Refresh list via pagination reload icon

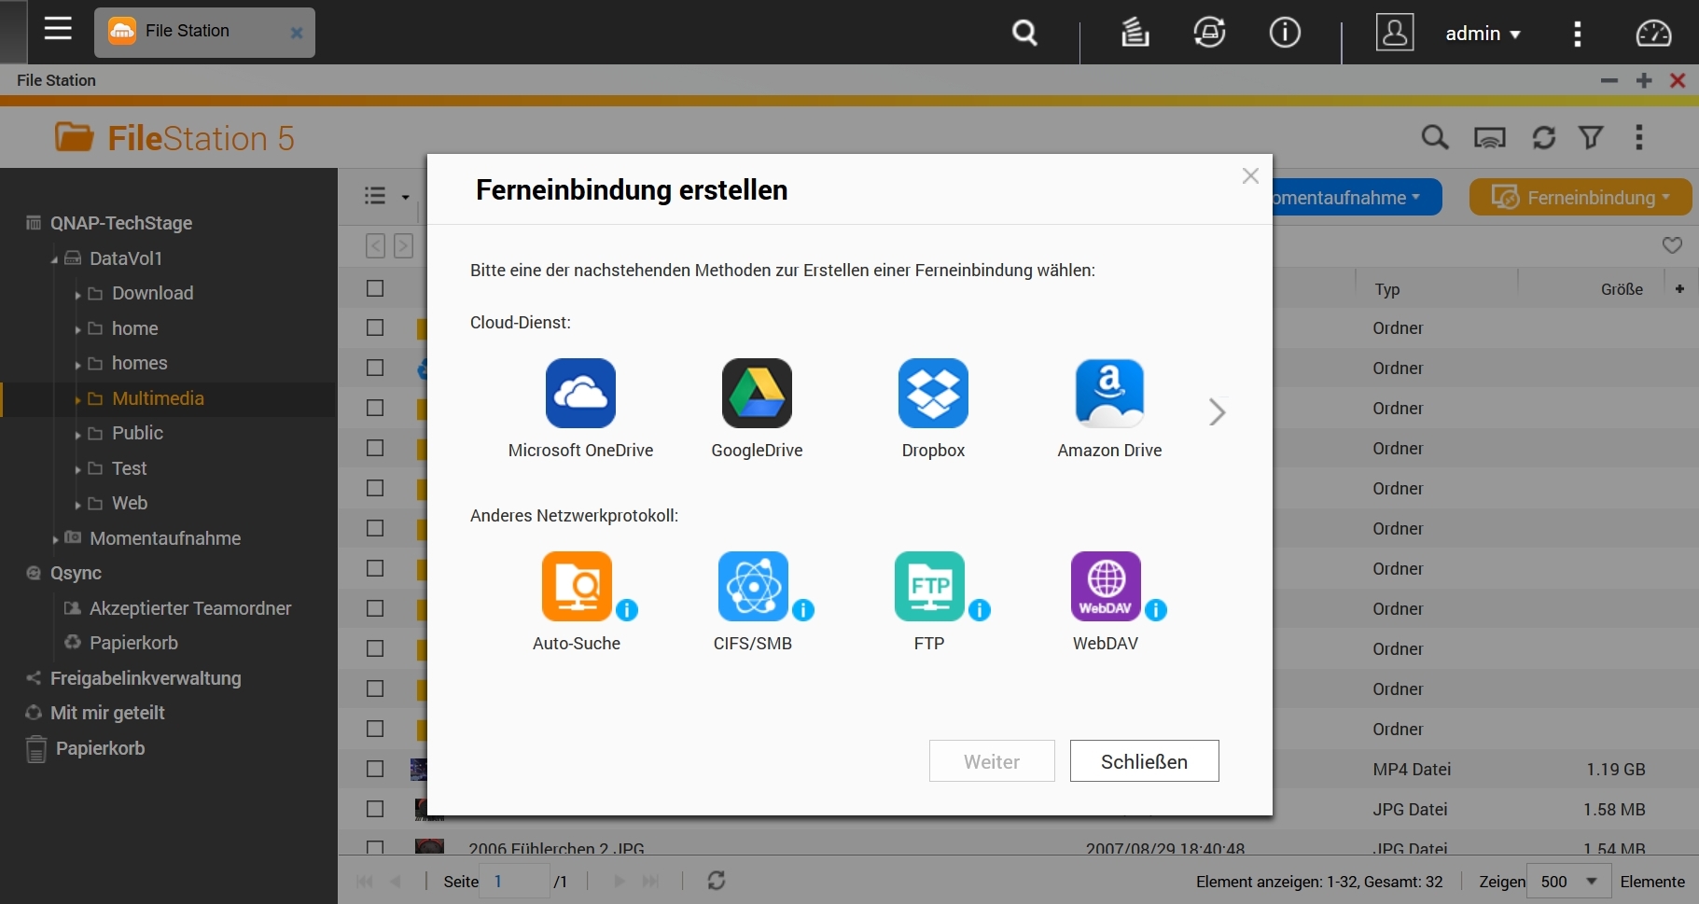tap(717, 881)
